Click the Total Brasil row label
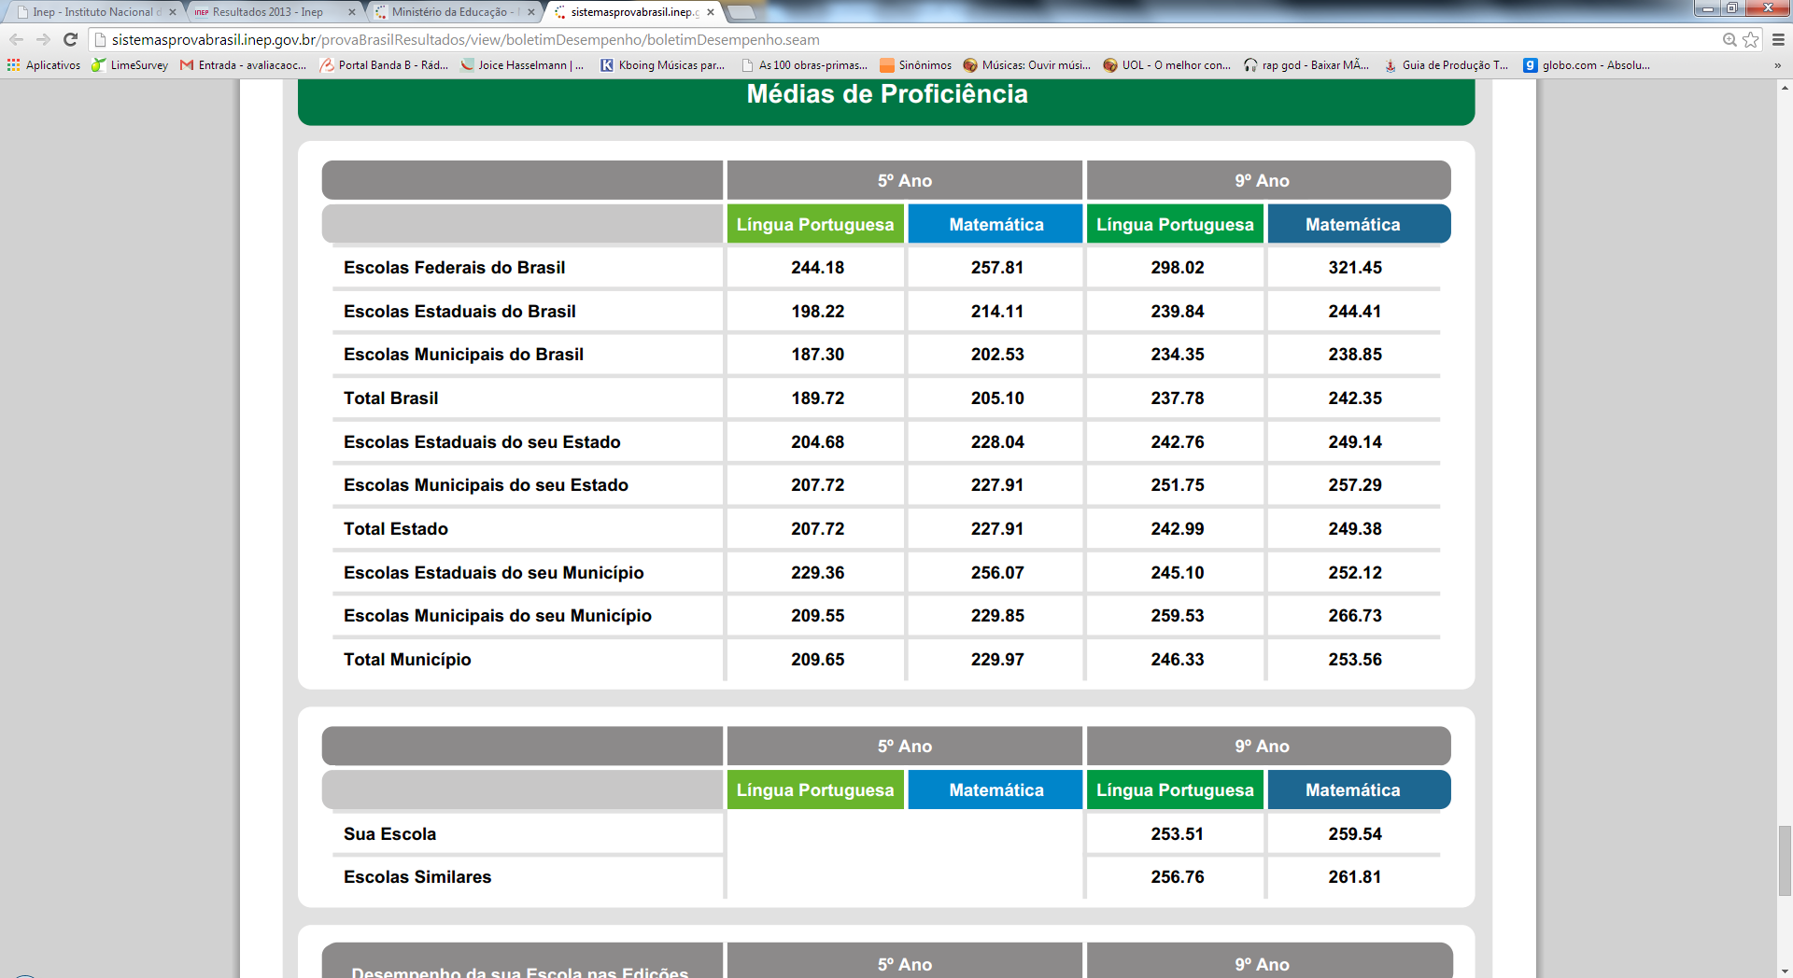1793x978 pixels. click(x=390, y=398)
